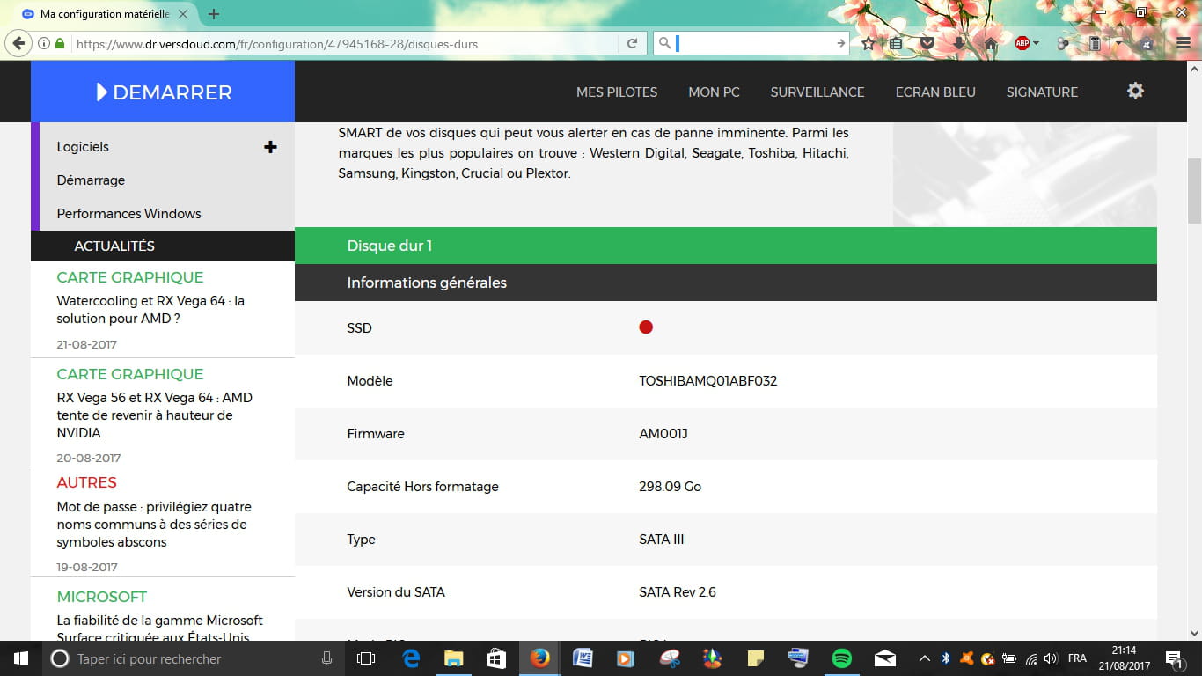1202x676 pixels.
Task: Read Watercooling et RX Vega 64 article
Action: (x=150, y=310)
